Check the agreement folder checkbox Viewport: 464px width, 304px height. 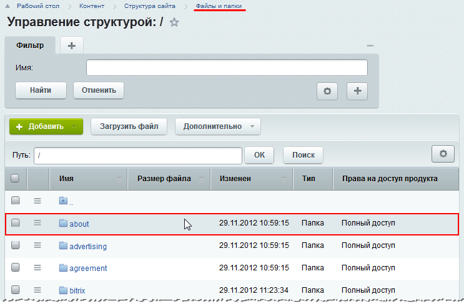(16, 267)
